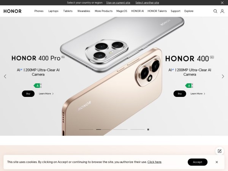The image size is (228, 171).
Task: Click the Select another site link
Action: pos(147,3)
